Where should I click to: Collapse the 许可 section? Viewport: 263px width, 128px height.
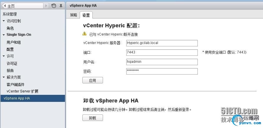(x=4, y=56)
